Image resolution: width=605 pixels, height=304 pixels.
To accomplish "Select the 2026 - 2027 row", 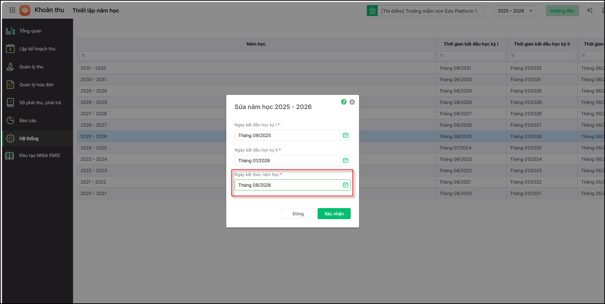I will 341,125.
